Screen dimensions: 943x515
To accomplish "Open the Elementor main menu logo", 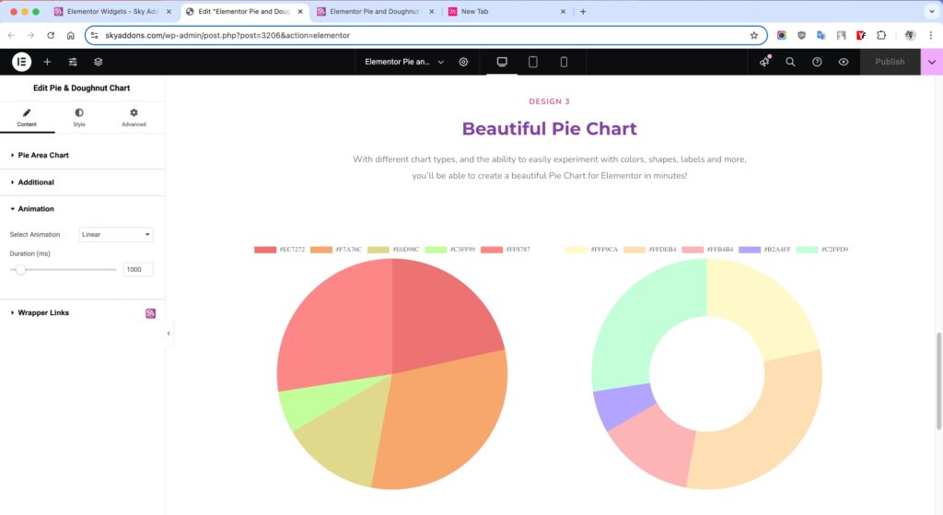I will tap(22, 62).
